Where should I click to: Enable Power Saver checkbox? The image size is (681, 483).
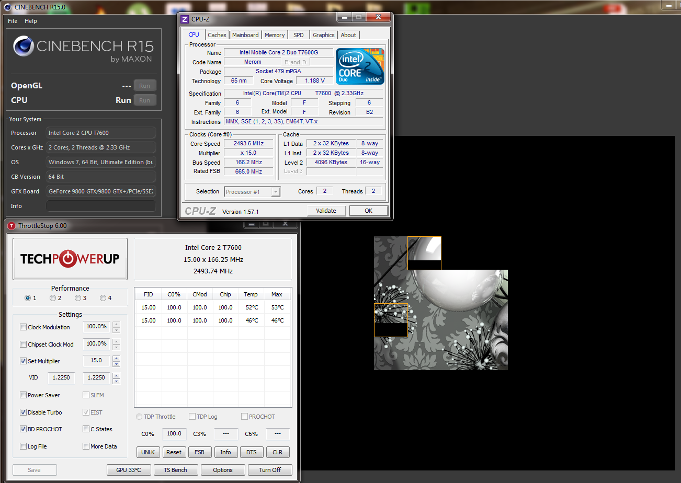[x=23, y=395]
